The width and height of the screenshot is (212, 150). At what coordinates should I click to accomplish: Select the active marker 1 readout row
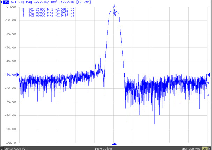tap(48, 9)
